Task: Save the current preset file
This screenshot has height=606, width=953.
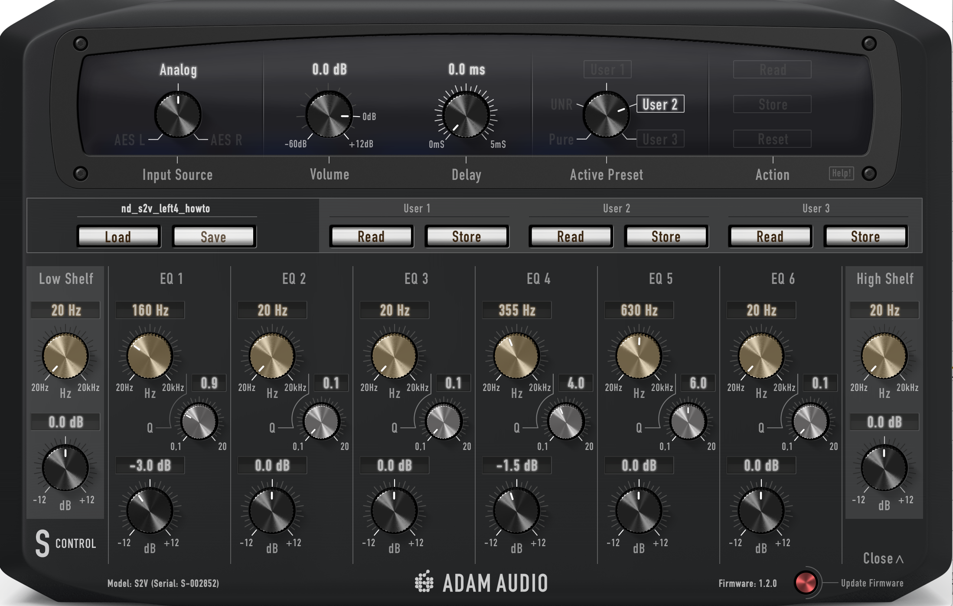Action: pos(214,237)
